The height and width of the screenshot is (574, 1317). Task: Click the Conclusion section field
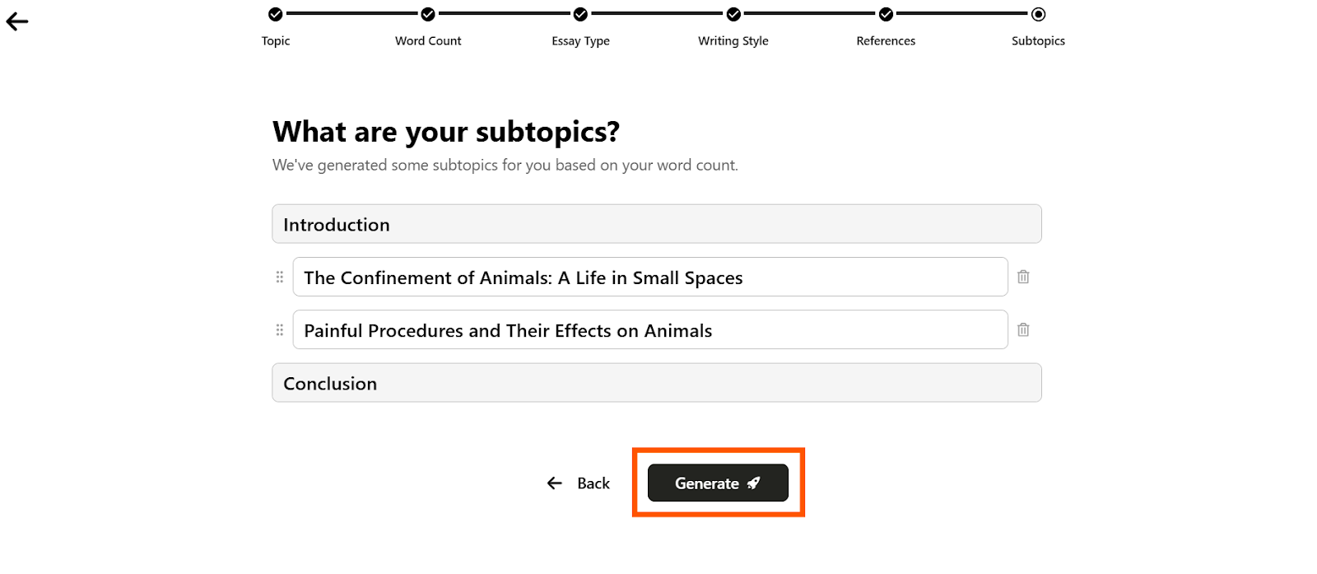(x=657, y=383)
